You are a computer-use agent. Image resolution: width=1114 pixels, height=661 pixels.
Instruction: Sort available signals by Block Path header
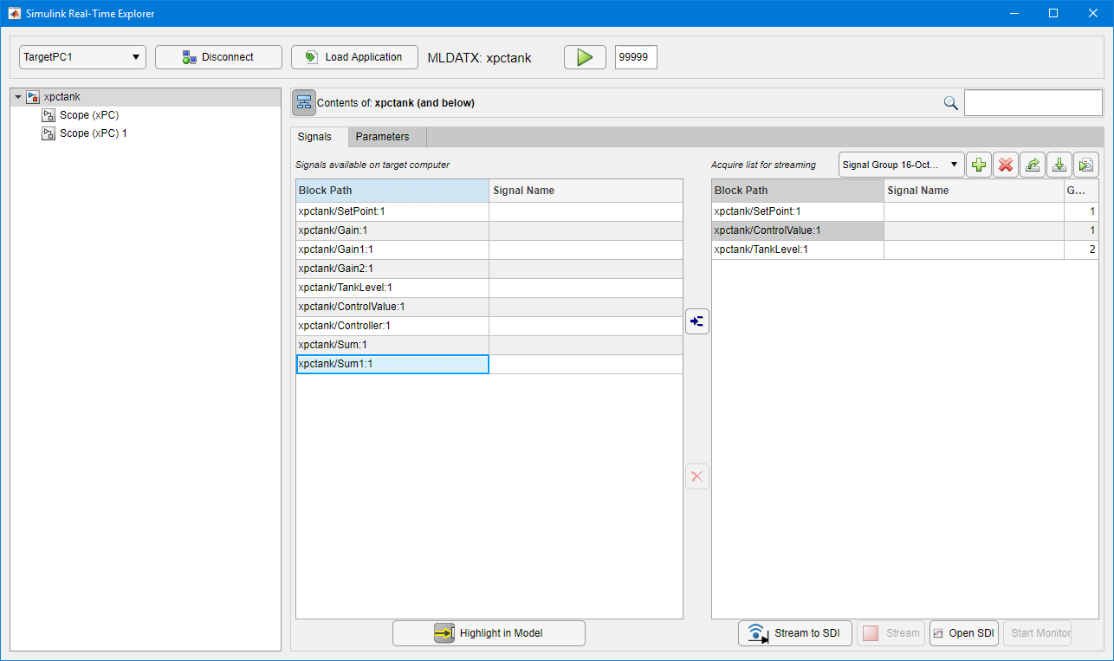(x=392, y=191)
